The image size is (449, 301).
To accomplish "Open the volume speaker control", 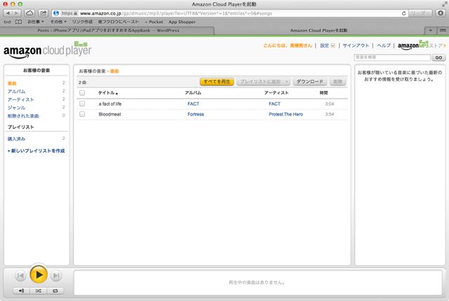I will [22, 290].
